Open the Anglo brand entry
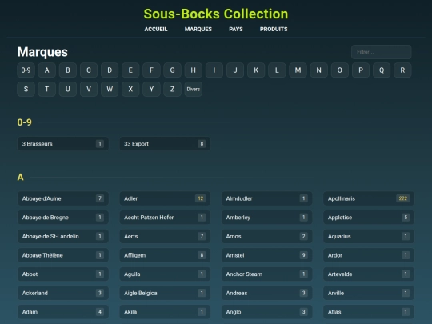432x324 pixels. pos(267,312)
